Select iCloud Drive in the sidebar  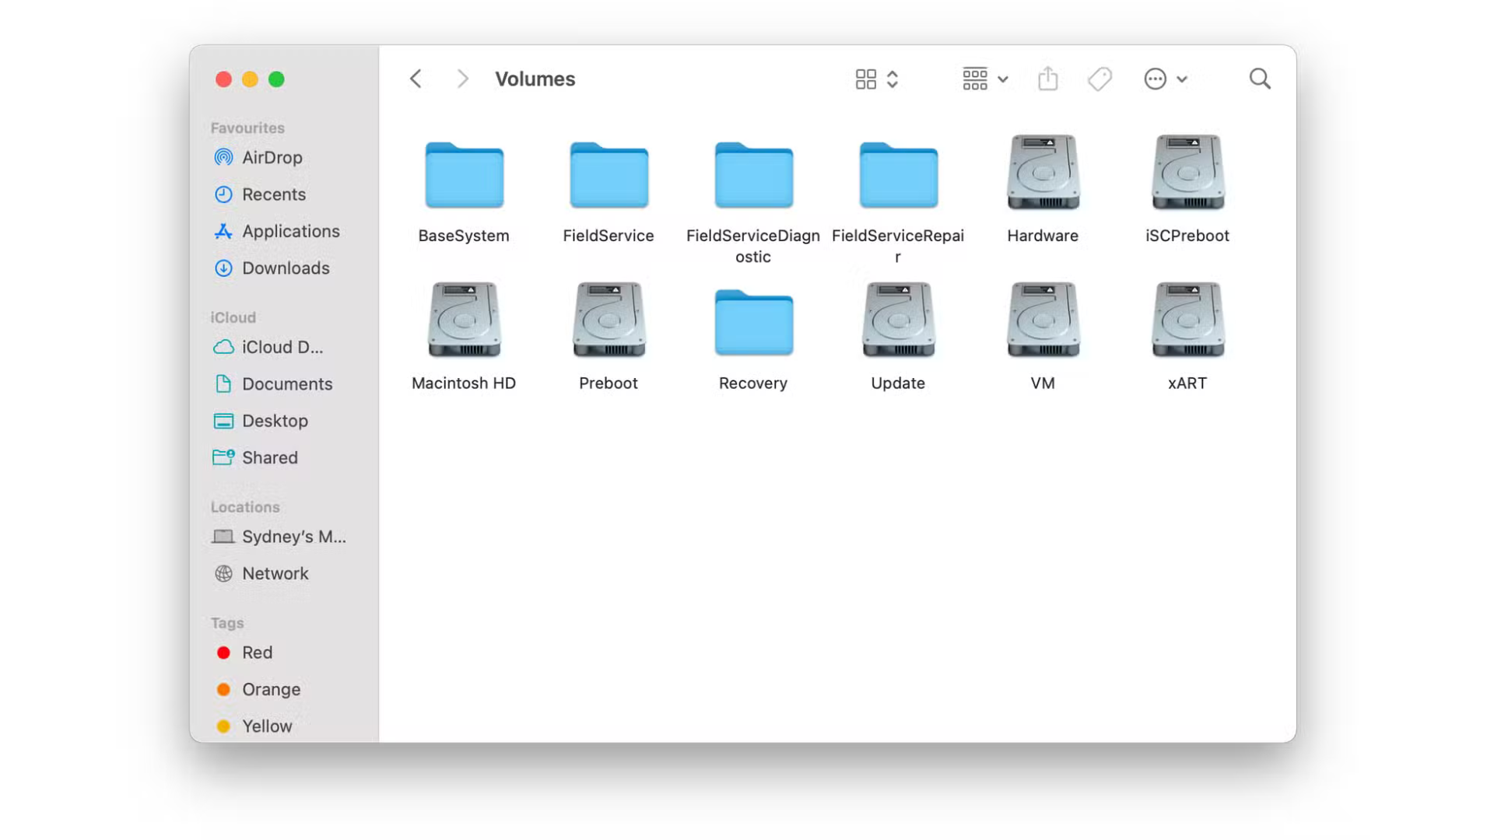pos(282,347)
